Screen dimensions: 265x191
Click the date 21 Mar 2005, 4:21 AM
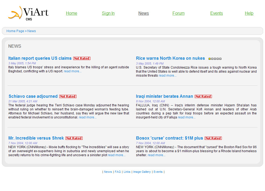click(x=23, y=101)
